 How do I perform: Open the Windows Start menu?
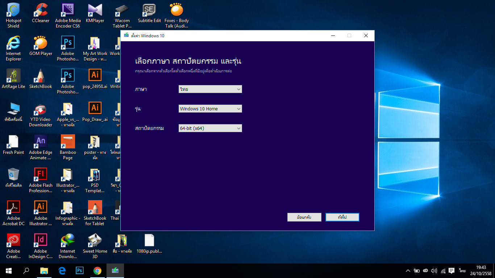point(9,270)
